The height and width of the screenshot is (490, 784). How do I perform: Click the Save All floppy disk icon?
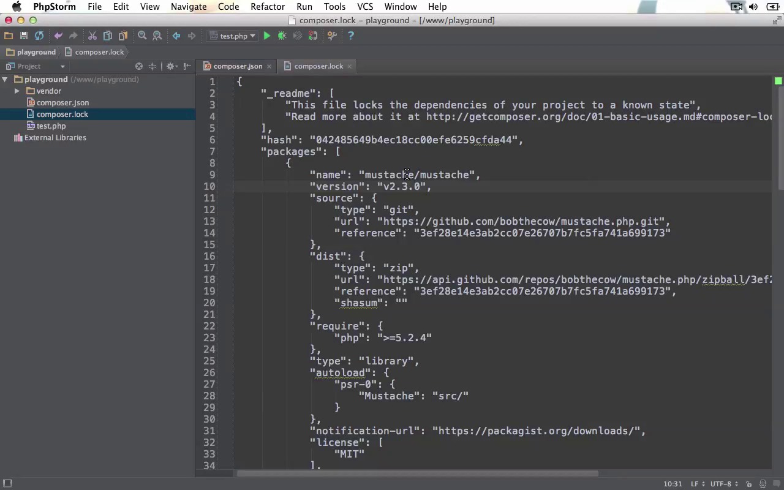pyautogui.click(x=24, y=36)
